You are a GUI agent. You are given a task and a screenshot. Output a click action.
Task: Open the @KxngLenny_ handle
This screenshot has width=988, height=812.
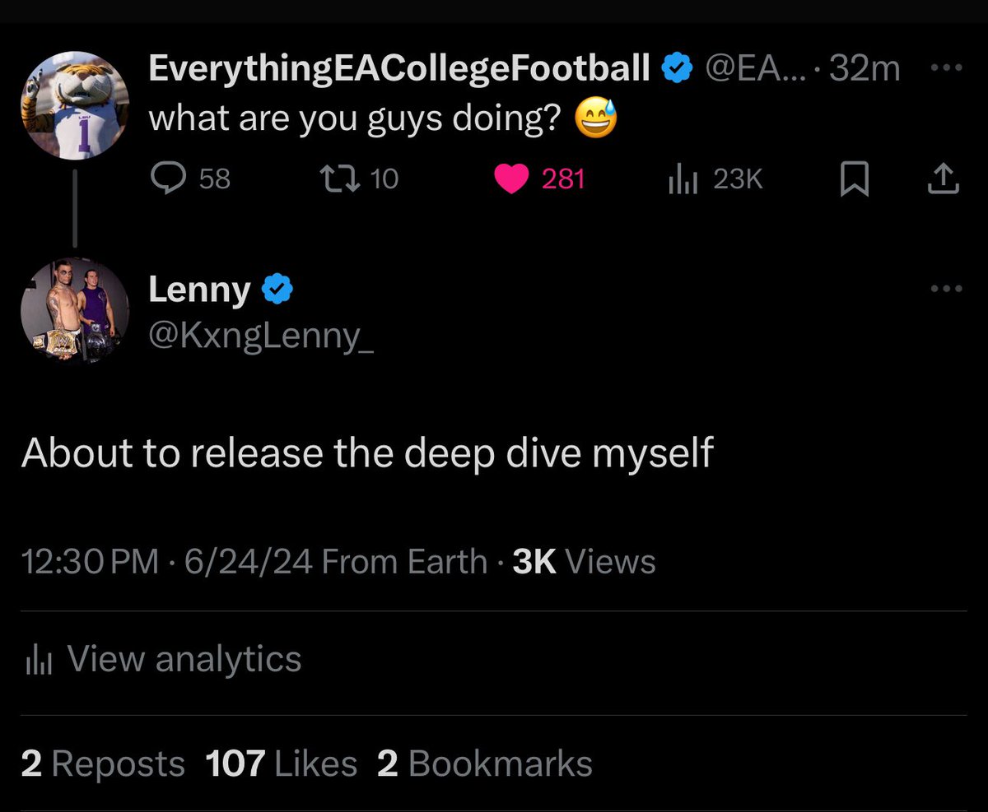(260, 336)
